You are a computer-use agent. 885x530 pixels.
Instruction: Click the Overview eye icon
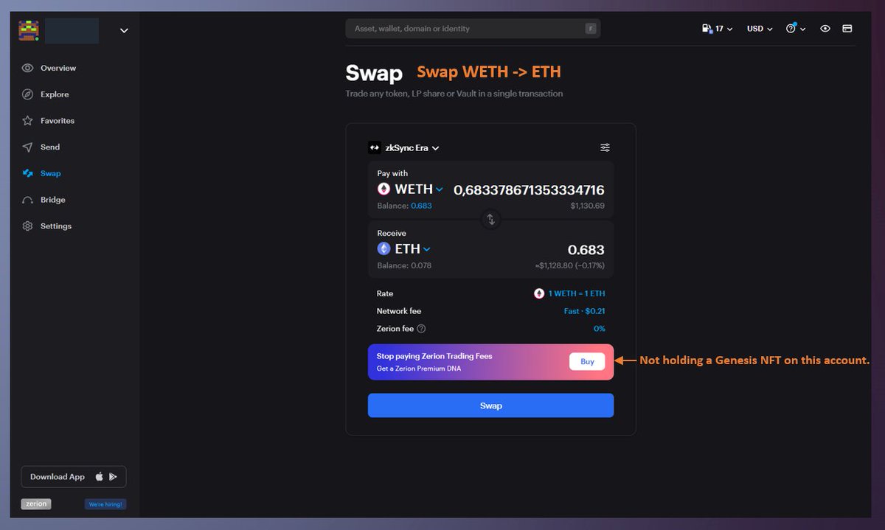(x=27, y=68)
